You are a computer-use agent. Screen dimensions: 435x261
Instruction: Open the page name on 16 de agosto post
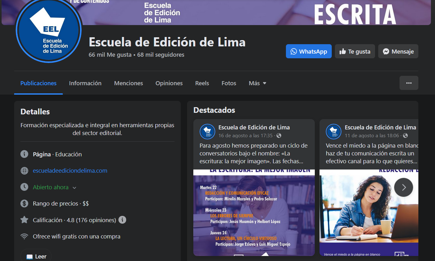point(254,128)
